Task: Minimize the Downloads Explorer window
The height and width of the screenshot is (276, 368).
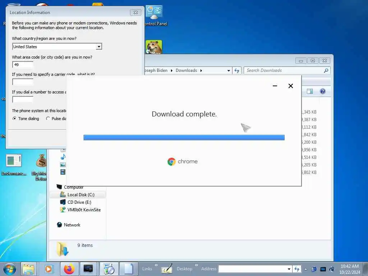Action: [301, 61]
